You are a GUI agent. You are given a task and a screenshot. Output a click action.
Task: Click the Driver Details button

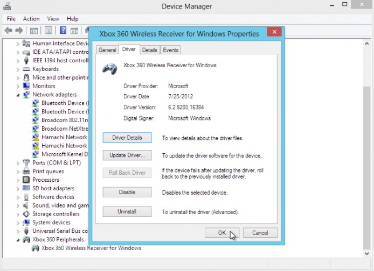pyautogui.click(x=127, y=138)
